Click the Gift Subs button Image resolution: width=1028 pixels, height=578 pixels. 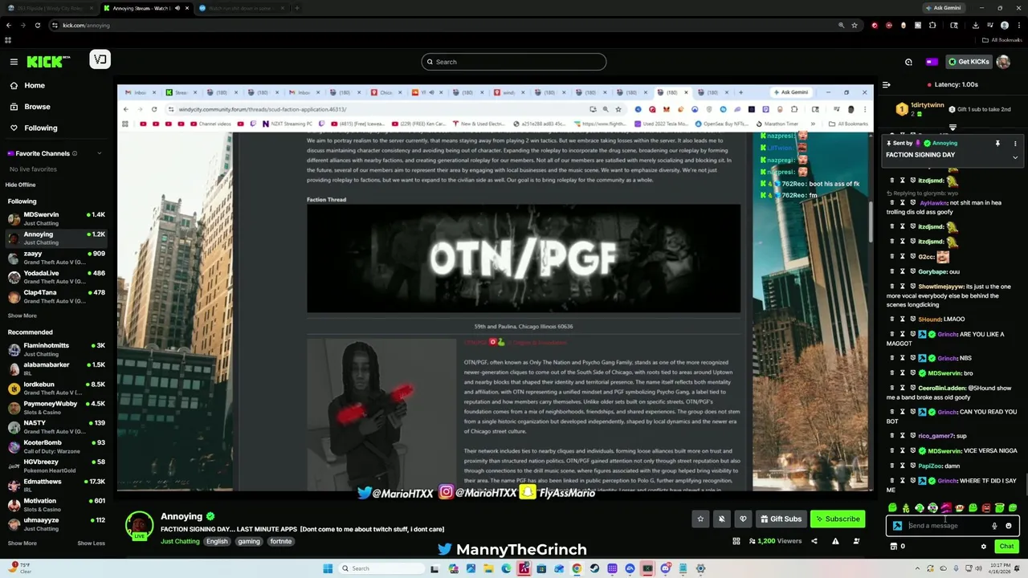(x=781, y=519)
